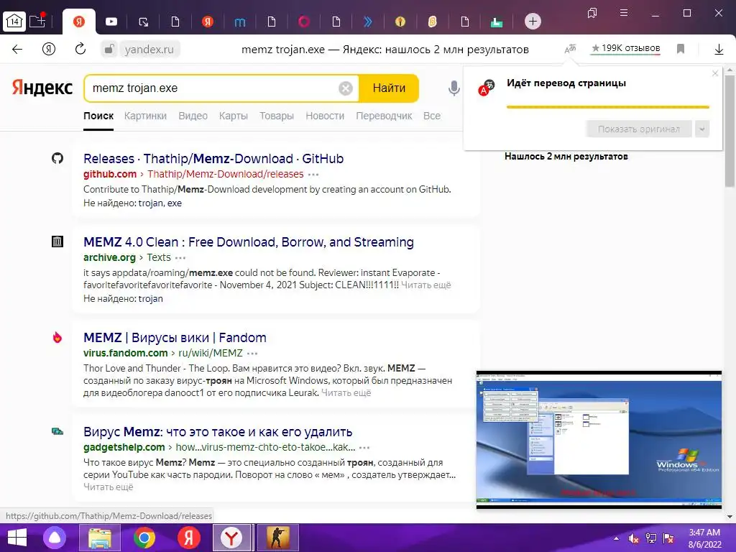Image resolution: width=736 pixels, height=552 pixels.
Task: Open Google Chrome from the taskbar
Action: pyautogui.click(x=144, y=538)
